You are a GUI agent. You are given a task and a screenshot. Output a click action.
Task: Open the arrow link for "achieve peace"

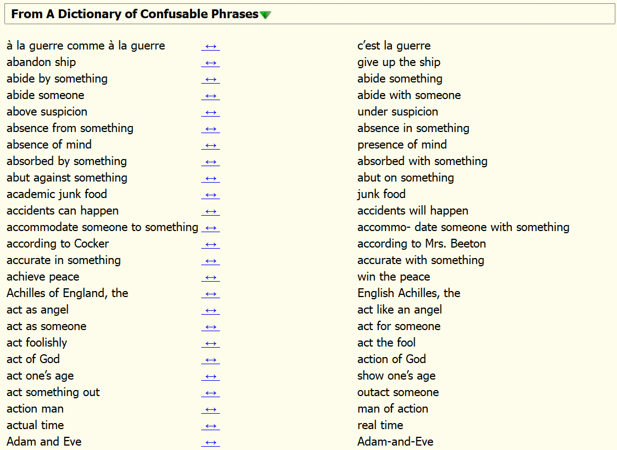pyautogui.click(x=211, y=277)
